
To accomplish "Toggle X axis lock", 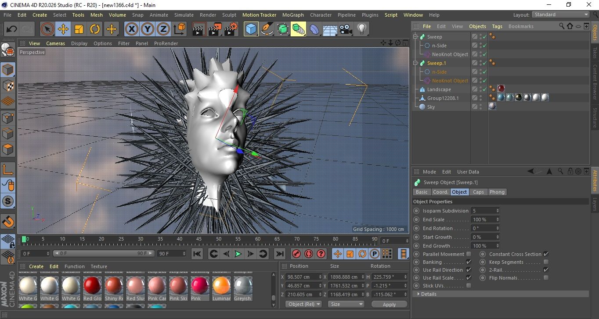I will [131, 29].
